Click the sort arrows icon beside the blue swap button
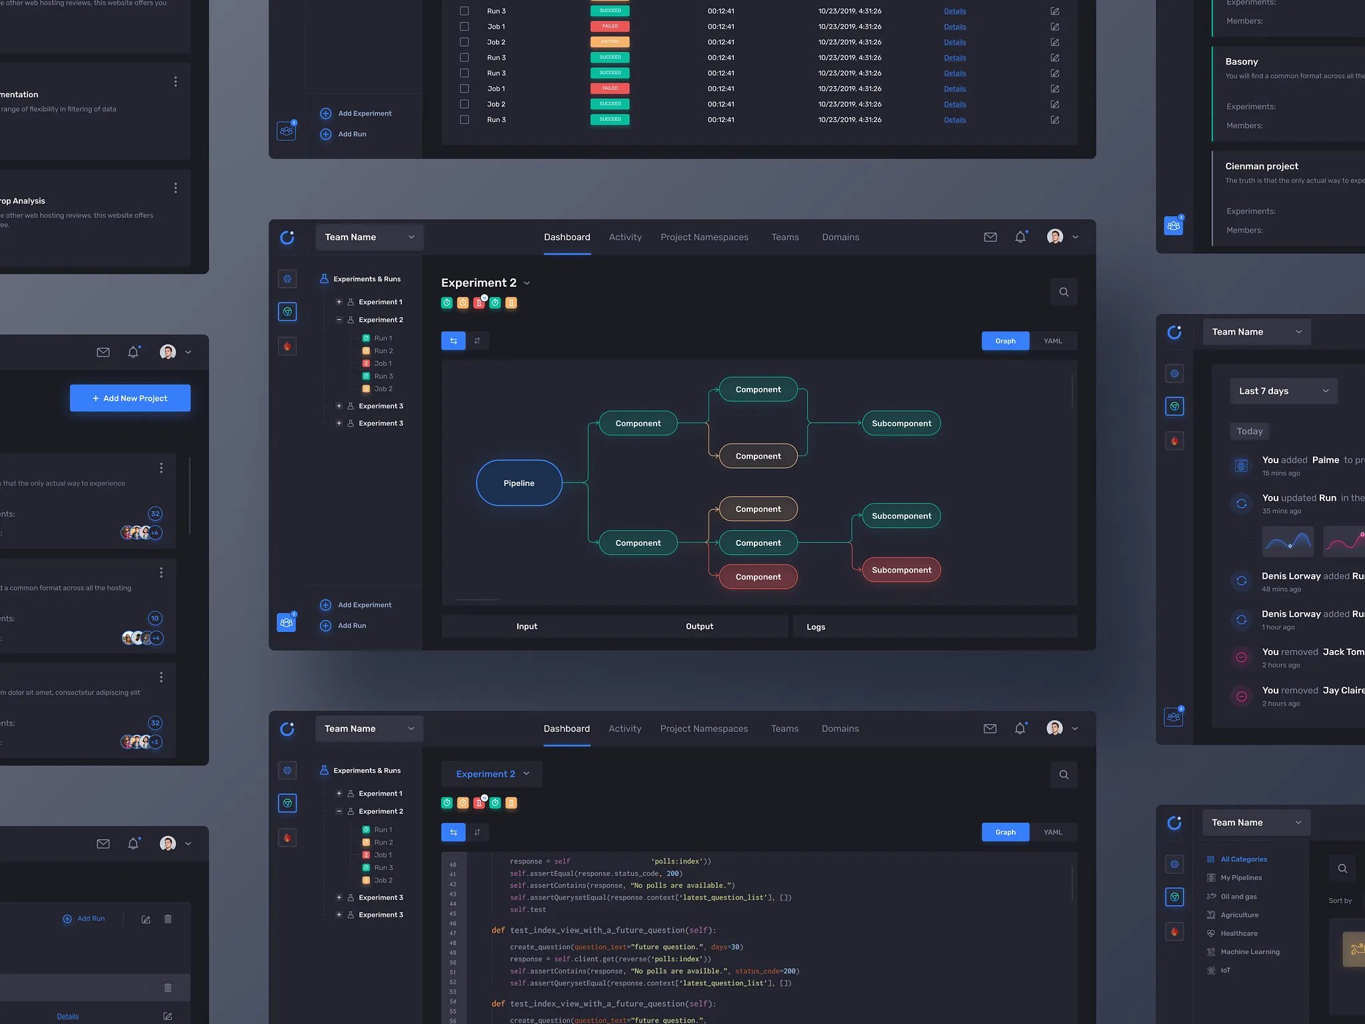 click(x=478, y=341)
